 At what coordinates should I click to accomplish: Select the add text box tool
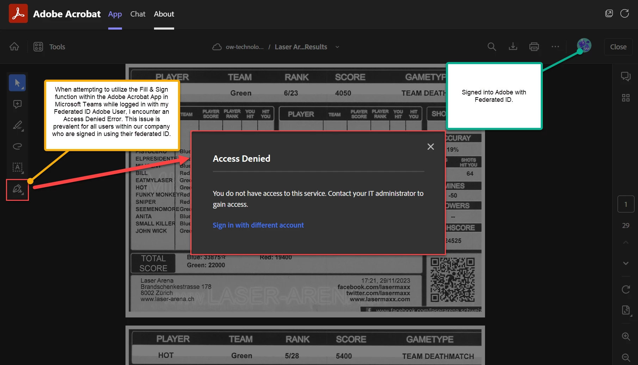(x=17, y=167)
